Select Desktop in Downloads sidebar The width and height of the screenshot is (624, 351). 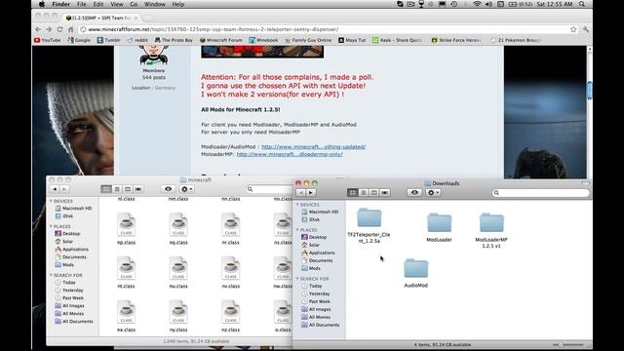click(314, 237)
